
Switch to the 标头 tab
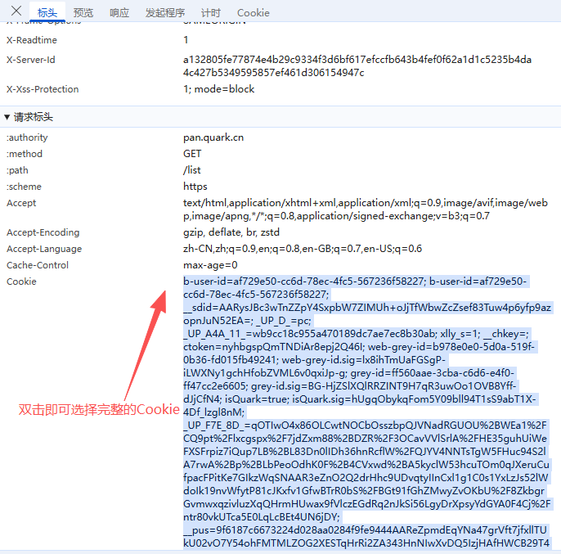click(x=47, y=13)
